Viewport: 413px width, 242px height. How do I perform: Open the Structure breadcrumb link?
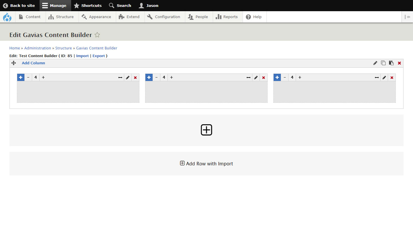63,48
